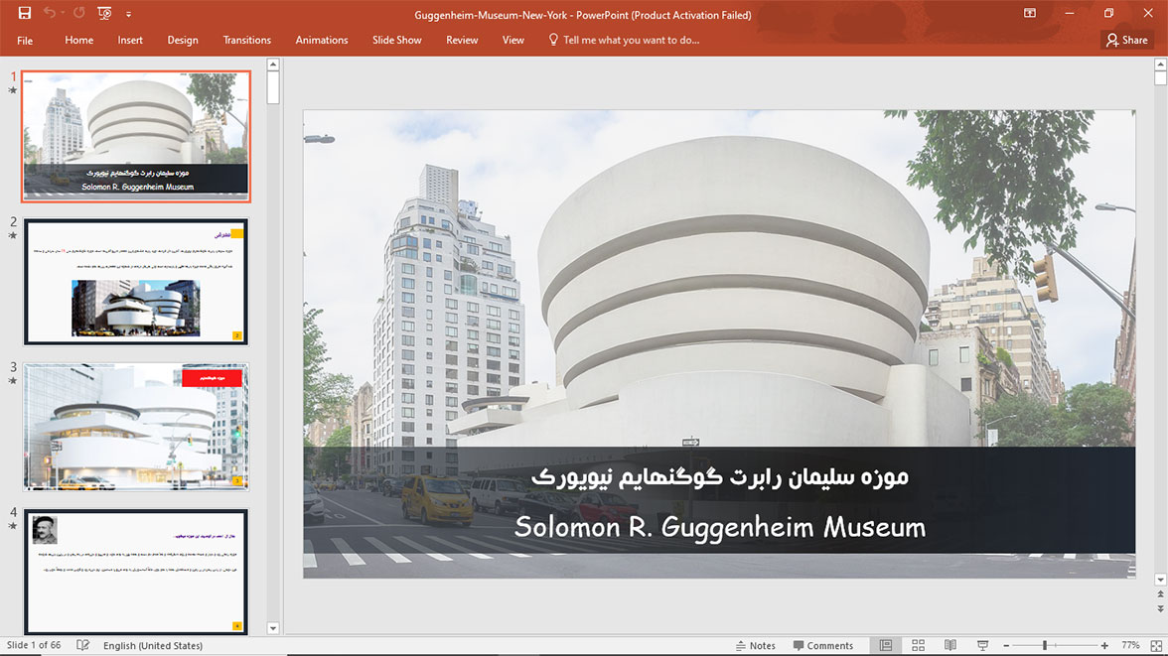Image resolution: width=1168 pixels, height=656 pixels.
Task: Go to previous slide with double-up arrow
Action: coord(1160,594)
